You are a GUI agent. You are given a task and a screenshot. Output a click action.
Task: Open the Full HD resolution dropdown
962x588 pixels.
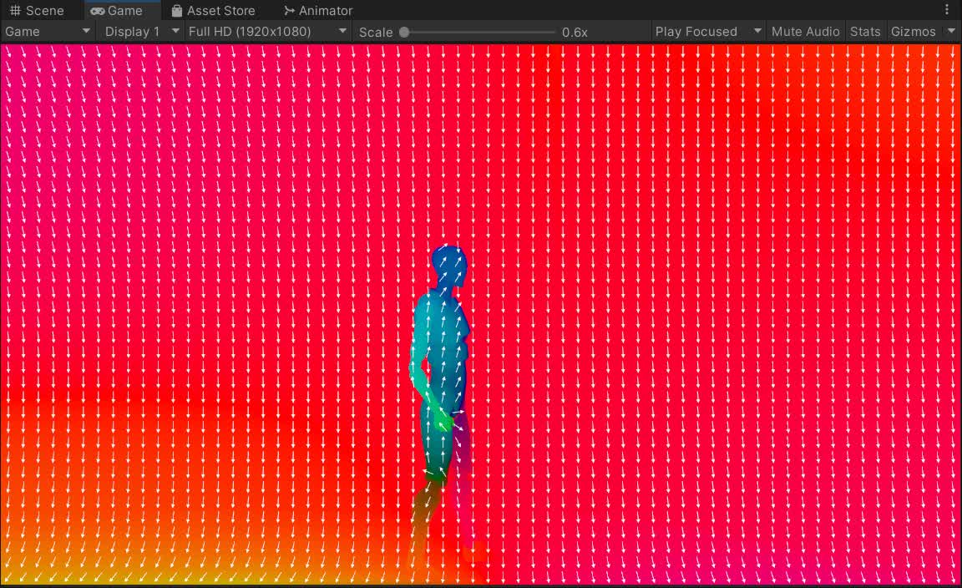pos(267,31)
